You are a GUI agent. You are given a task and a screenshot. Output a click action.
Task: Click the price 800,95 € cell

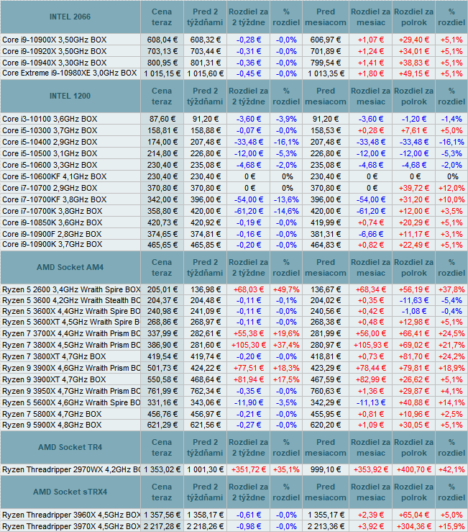(162, 63)
